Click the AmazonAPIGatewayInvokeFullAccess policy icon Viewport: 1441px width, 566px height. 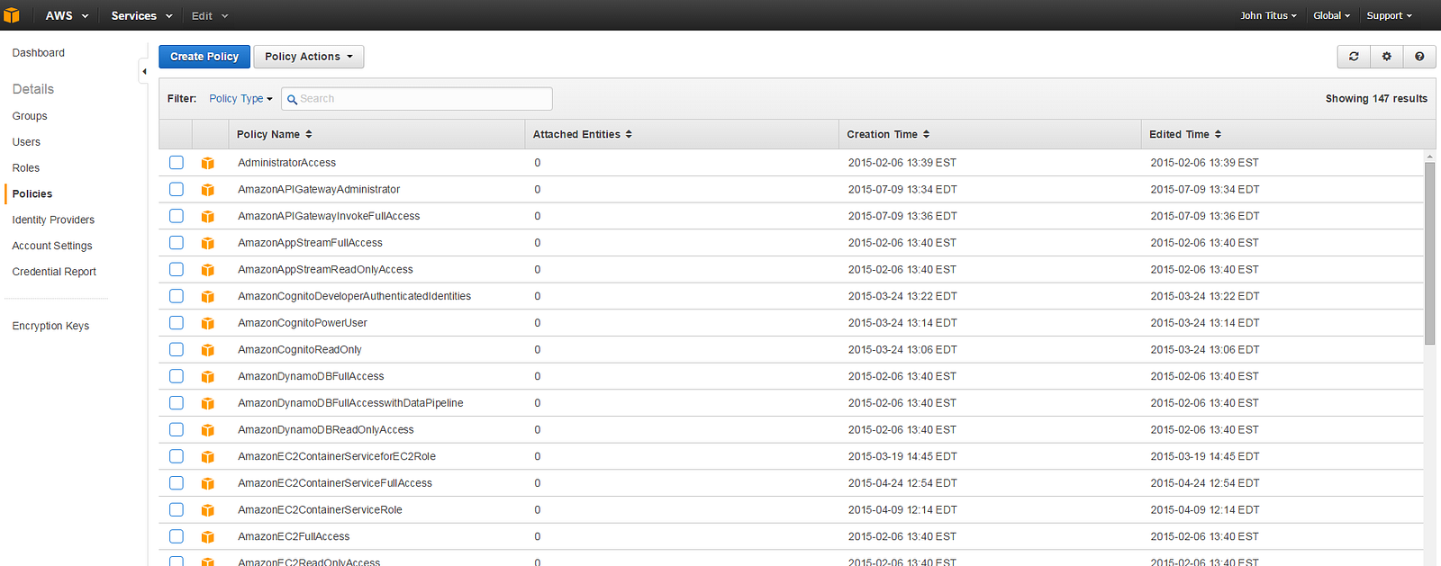[208, 217]
